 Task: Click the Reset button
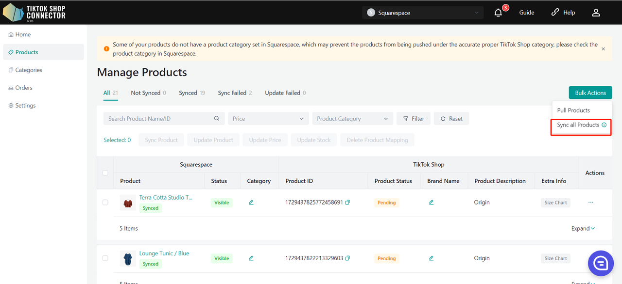click(451, 119)
